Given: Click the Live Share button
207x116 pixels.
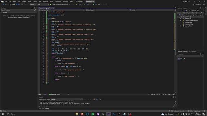Looking at the screenshot, I should pos(197,5).
